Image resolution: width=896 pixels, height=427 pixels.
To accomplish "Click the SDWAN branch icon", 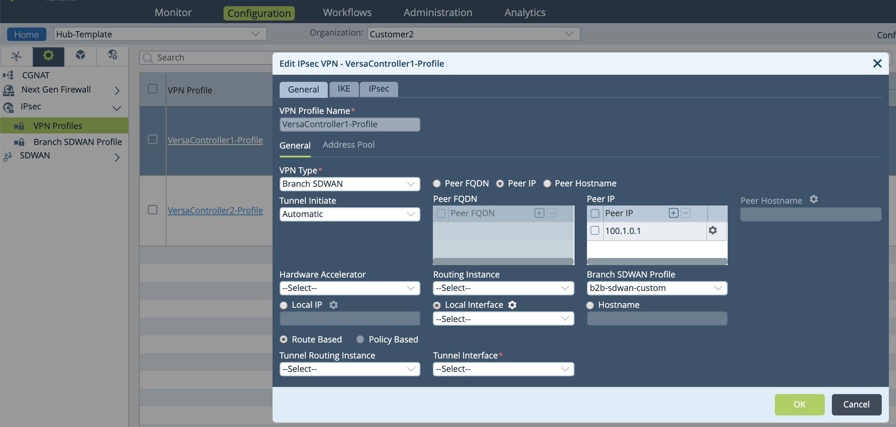I will (8, 157).
